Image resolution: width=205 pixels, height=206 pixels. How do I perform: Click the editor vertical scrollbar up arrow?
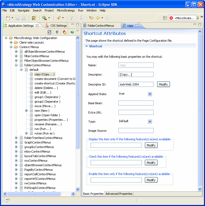200,31
